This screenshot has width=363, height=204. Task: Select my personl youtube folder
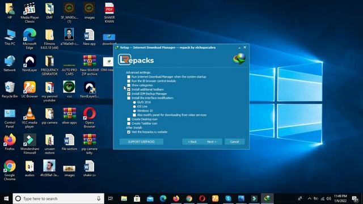[x=49, y=92]
